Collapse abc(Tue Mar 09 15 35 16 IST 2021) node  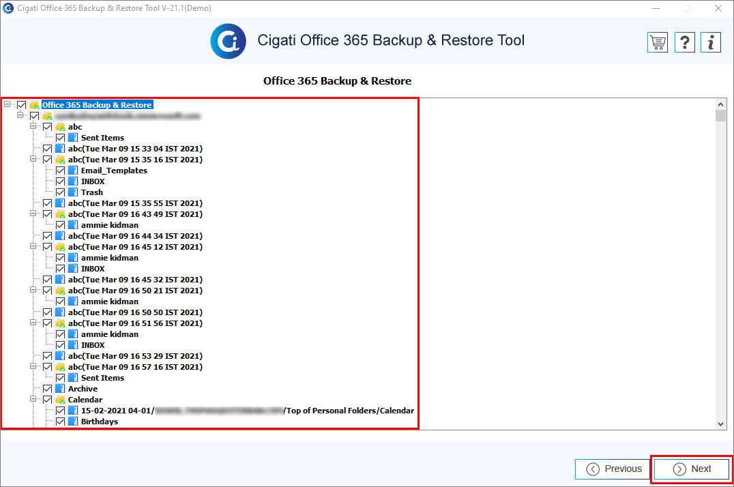tap(33, 159)
